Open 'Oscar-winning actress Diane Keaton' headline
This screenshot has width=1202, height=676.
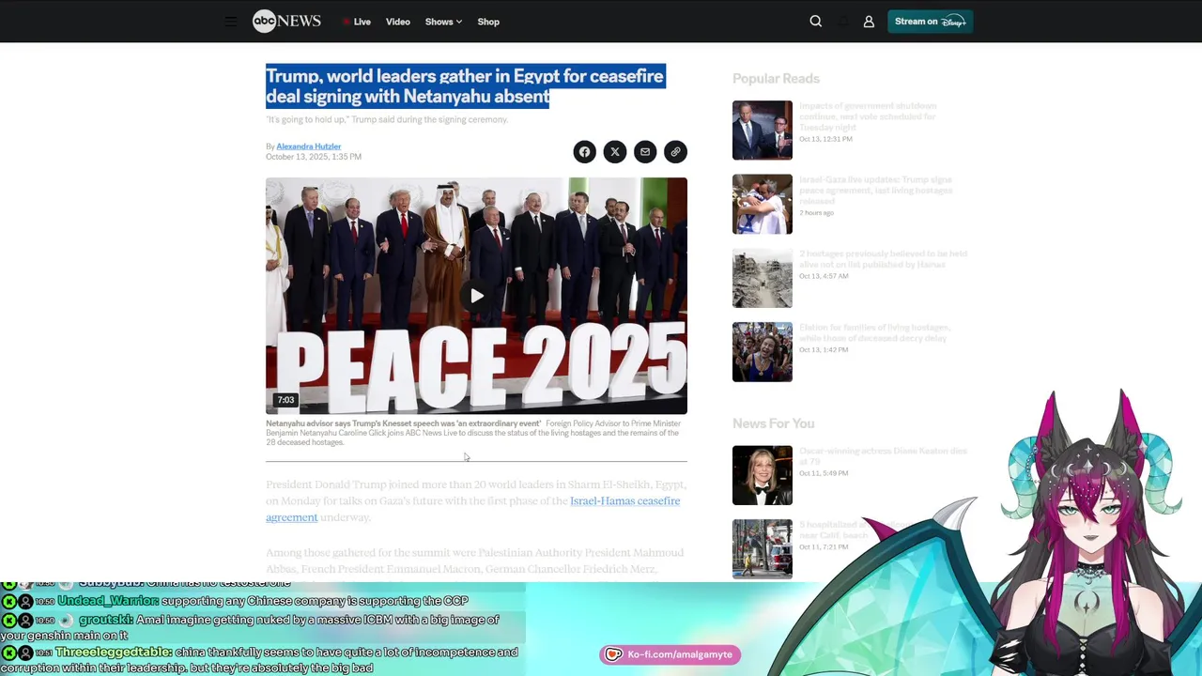883,456
